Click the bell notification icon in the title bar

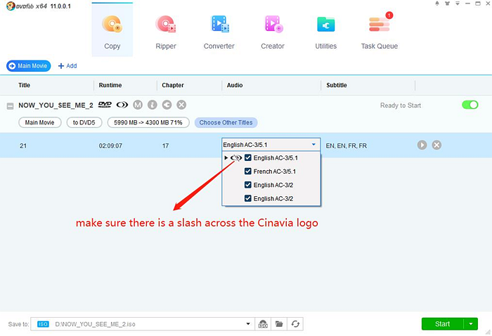[437, 4]
